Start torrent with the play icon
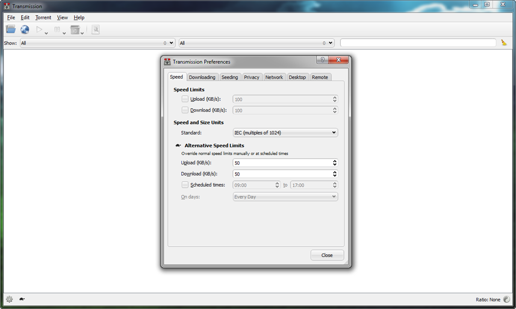 39,29
